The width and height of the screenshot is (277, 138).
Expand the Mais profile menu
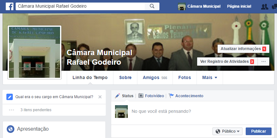coord(210,77)
